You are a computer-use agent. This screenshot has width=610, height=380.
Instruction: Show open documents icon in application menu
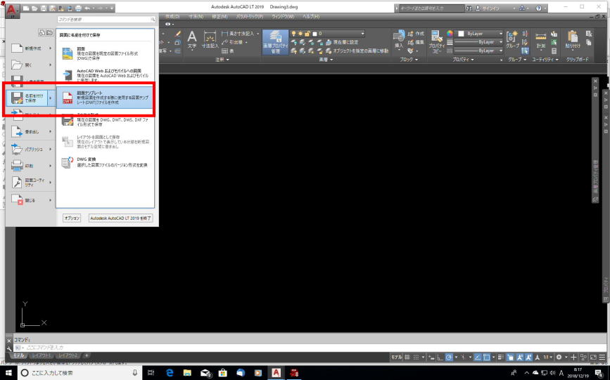[49, 33]
